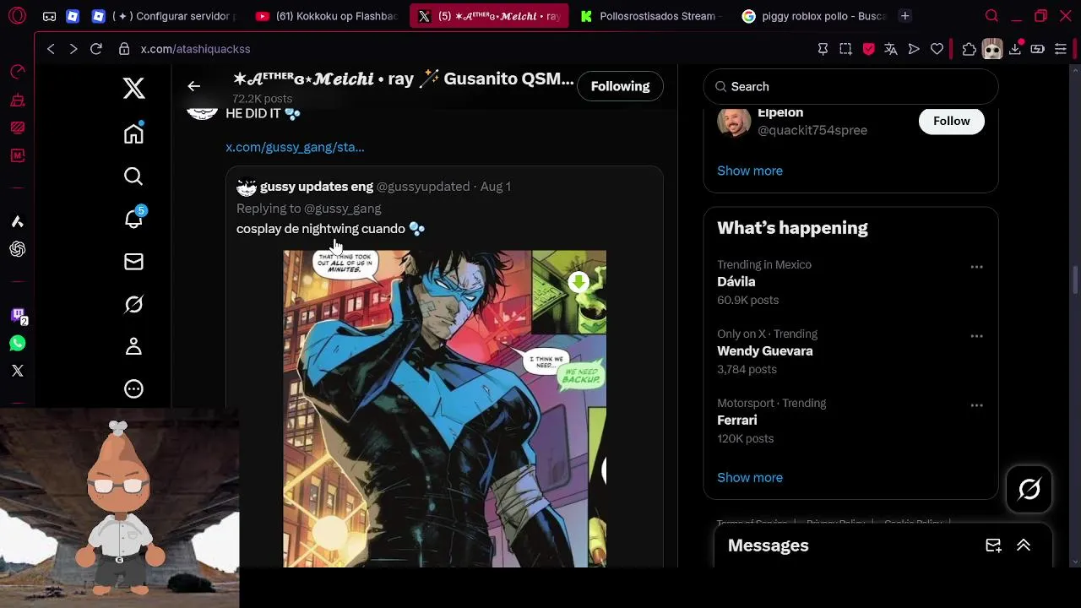The width and height of the screenshot is (1081, 608).
Task: Open the Nightwing comic image
Action: point(444,409)
